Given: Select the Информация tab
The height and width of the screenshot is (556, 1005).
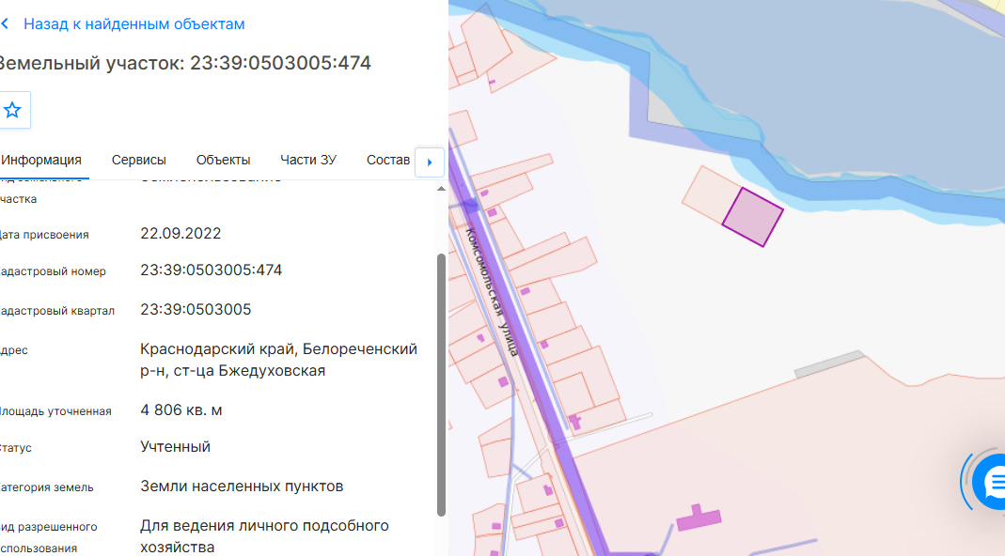Looking at the screenshot, I should 41,161.
